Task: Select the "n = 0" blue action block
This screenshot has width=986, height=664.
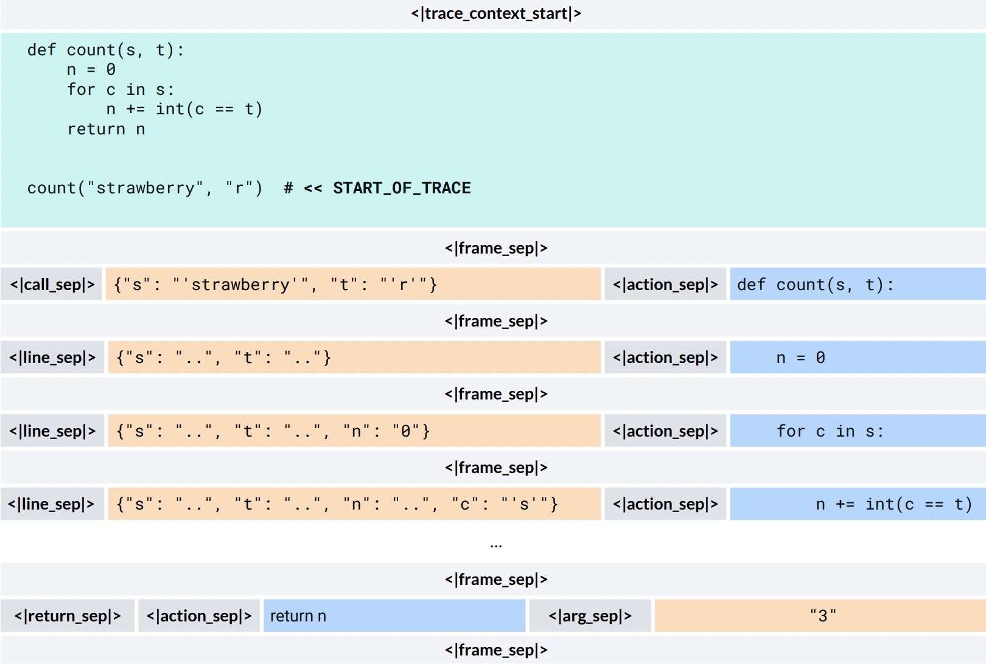Action: point(857,358)
